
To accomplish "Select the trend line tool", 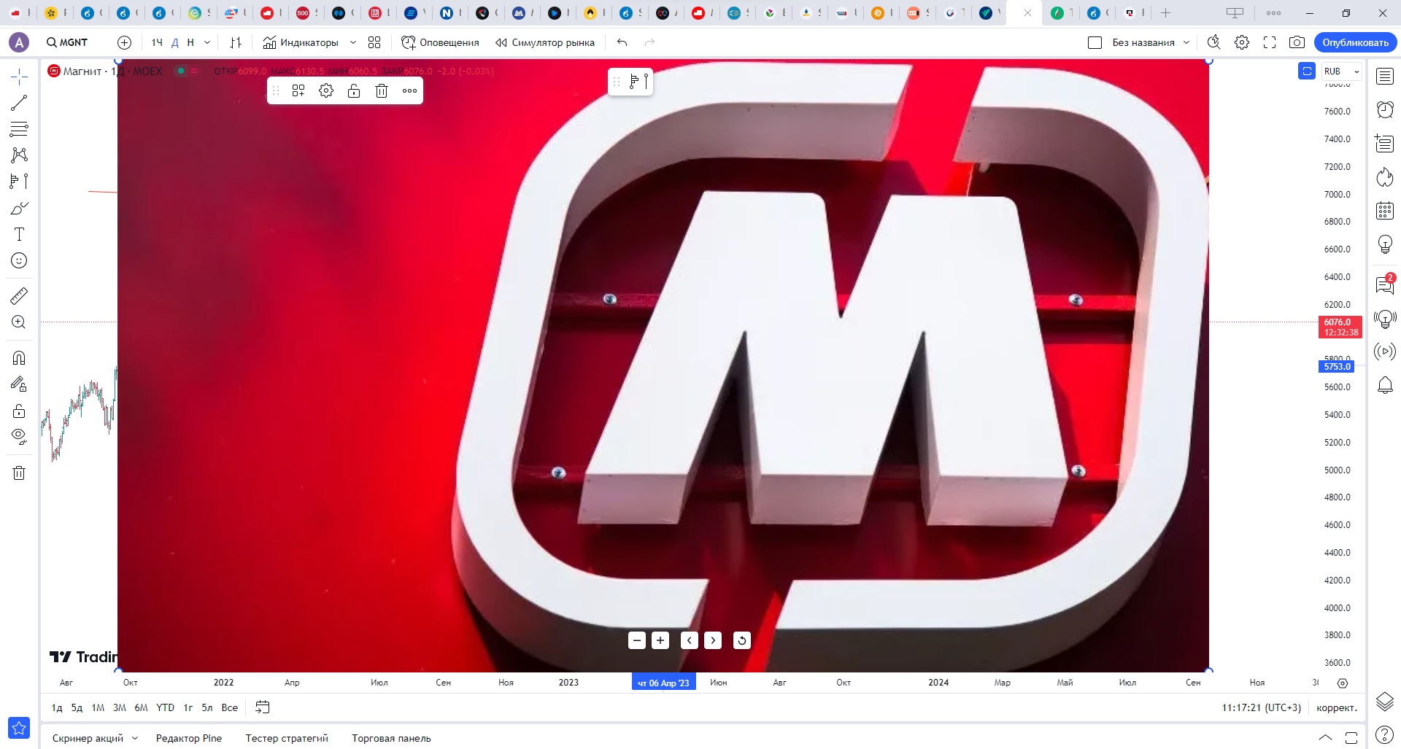I will tap(19, 103).
